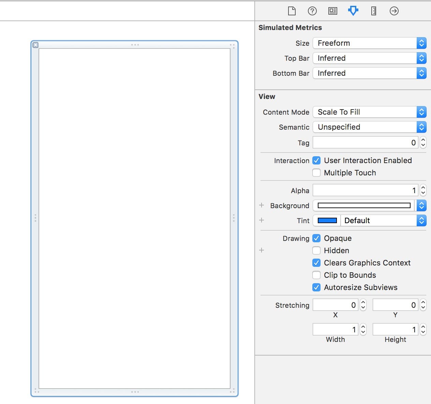Viewport: 431px width, 404px height.
Task: Open Semantic dropdown showing Unspecified
Action: pos(370,127)
